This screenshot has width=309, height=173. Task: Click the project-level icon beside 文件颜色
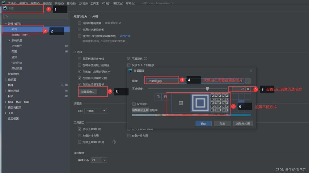pyautogui.click(x=66, y=46)
